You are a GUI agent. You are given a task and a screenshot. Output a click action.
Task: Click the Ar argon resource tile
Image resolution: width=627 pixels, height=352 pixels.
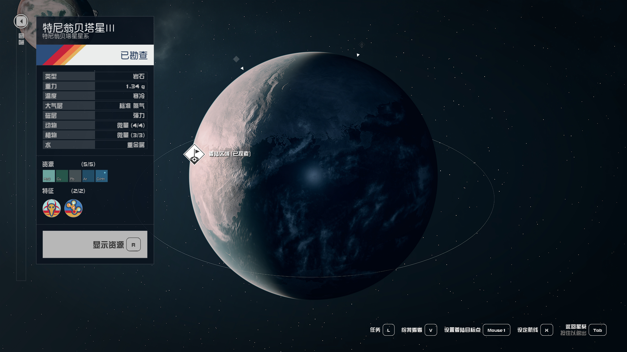point(88,176)
